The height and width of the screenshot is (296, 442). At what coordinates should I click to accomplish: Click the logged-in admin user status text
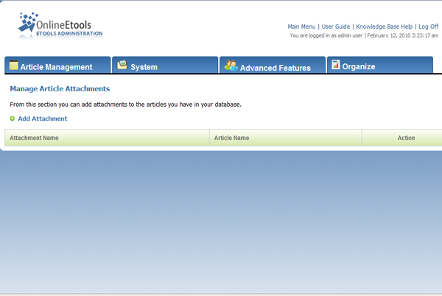(326, 35)
